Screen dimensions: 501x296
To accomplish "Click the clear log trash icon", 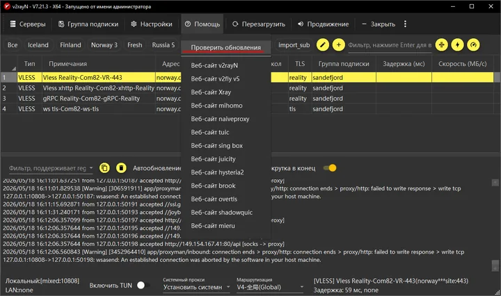I will (x=121, y=167).
